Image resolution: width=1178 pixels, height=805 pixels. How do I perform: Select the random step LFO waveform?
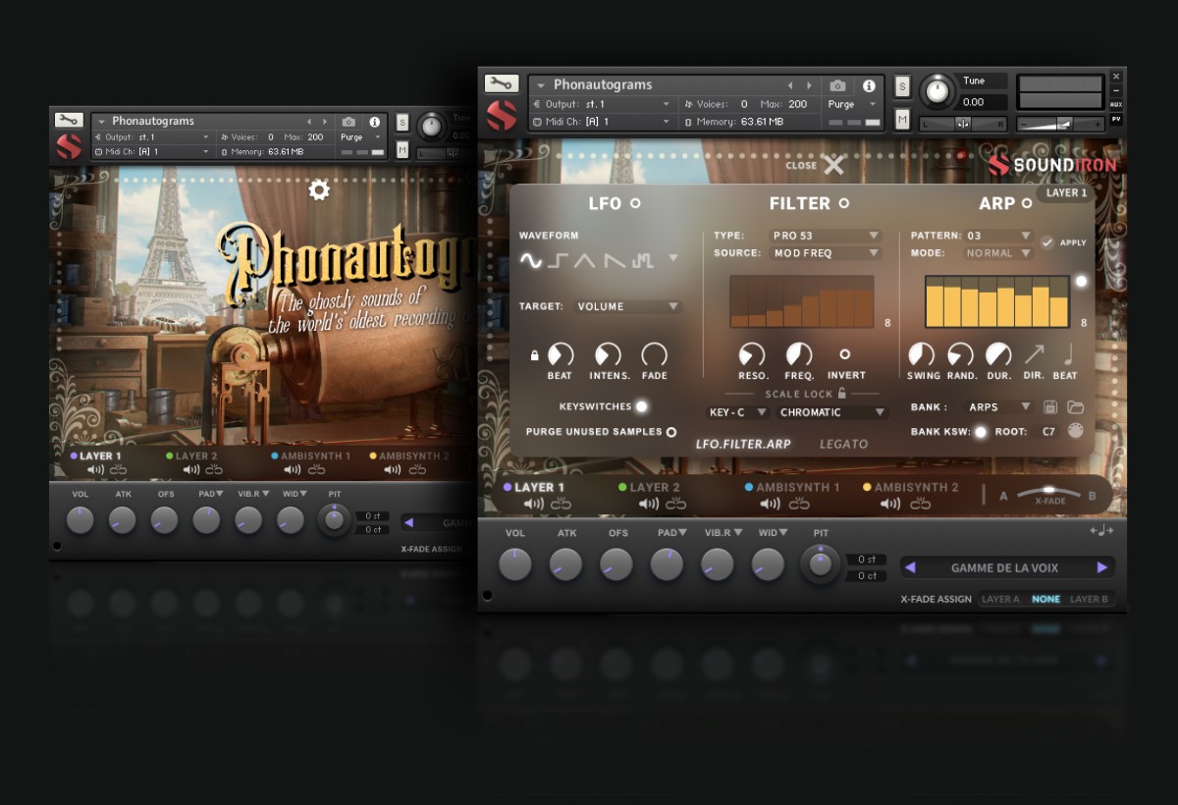tap(643, 260)
